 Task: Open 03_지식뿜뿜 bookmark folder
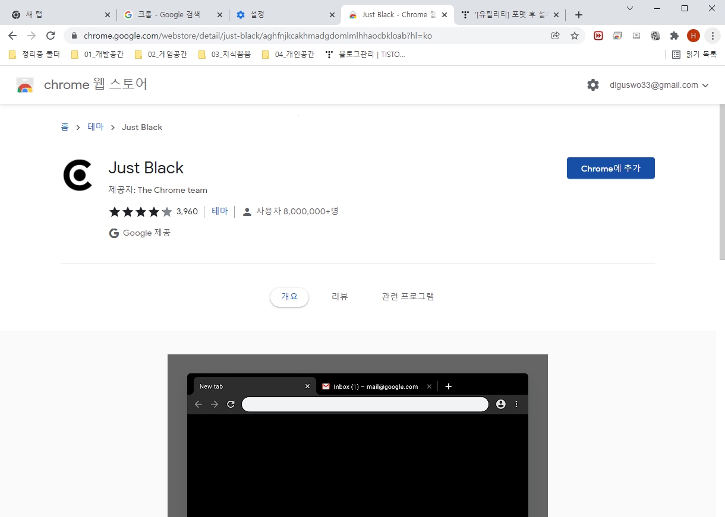pyautogui.click(x=224, y=55)
